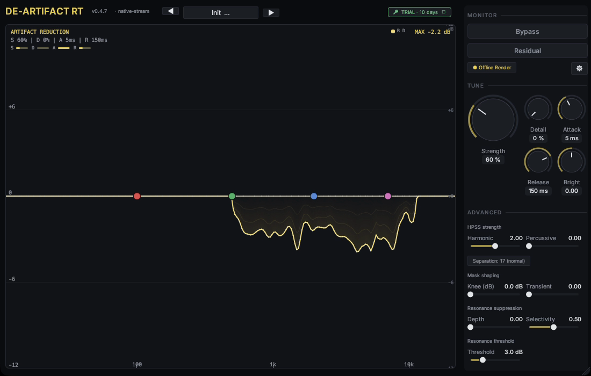Click the small square icon in the trial badge
This screenshot has height=376, width=591.
[444, 12]
